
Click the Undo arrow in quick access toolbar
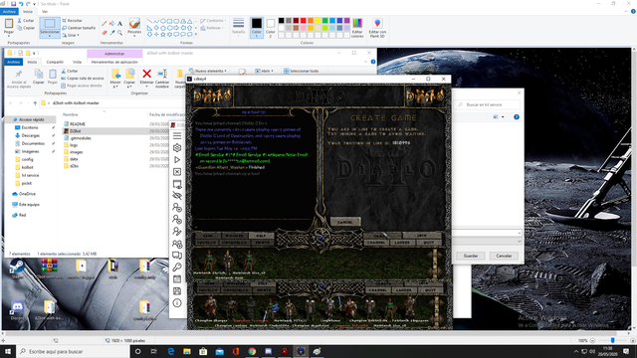coord(21,4)
